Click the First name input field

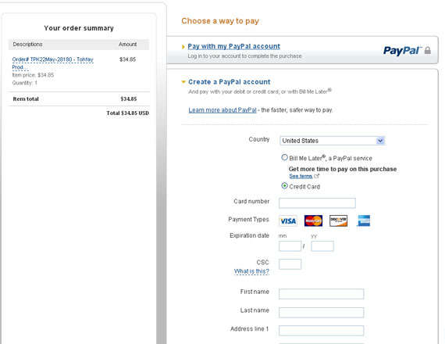click(x=322, y=294)
